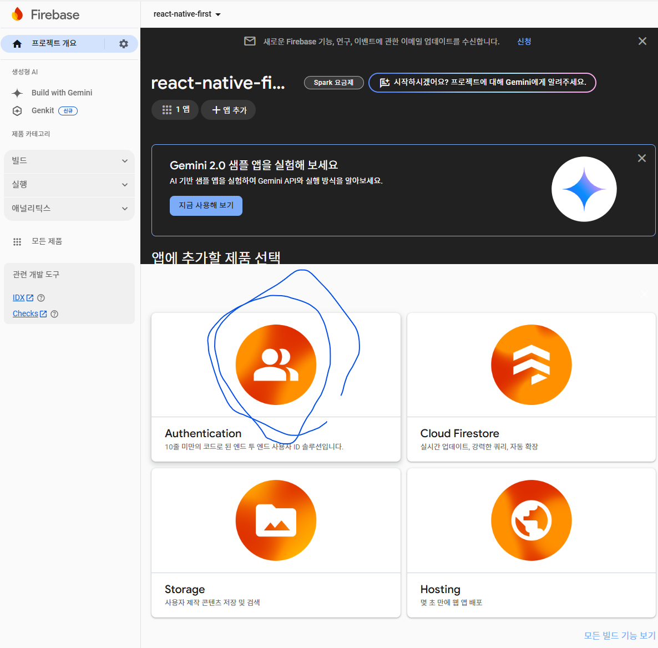Click the Gemini 2.0 샘플 앱 heading
The width and height of the screenshot is (658, 648).
tap(254, 165)
